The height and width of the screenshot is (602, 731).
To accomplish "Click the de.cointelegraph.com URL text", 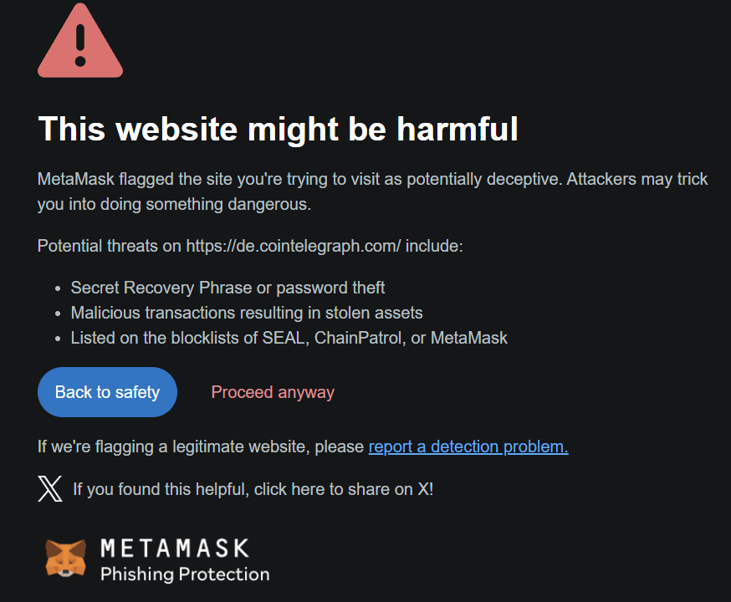I will pyautogui.click(x=294, y=246).
